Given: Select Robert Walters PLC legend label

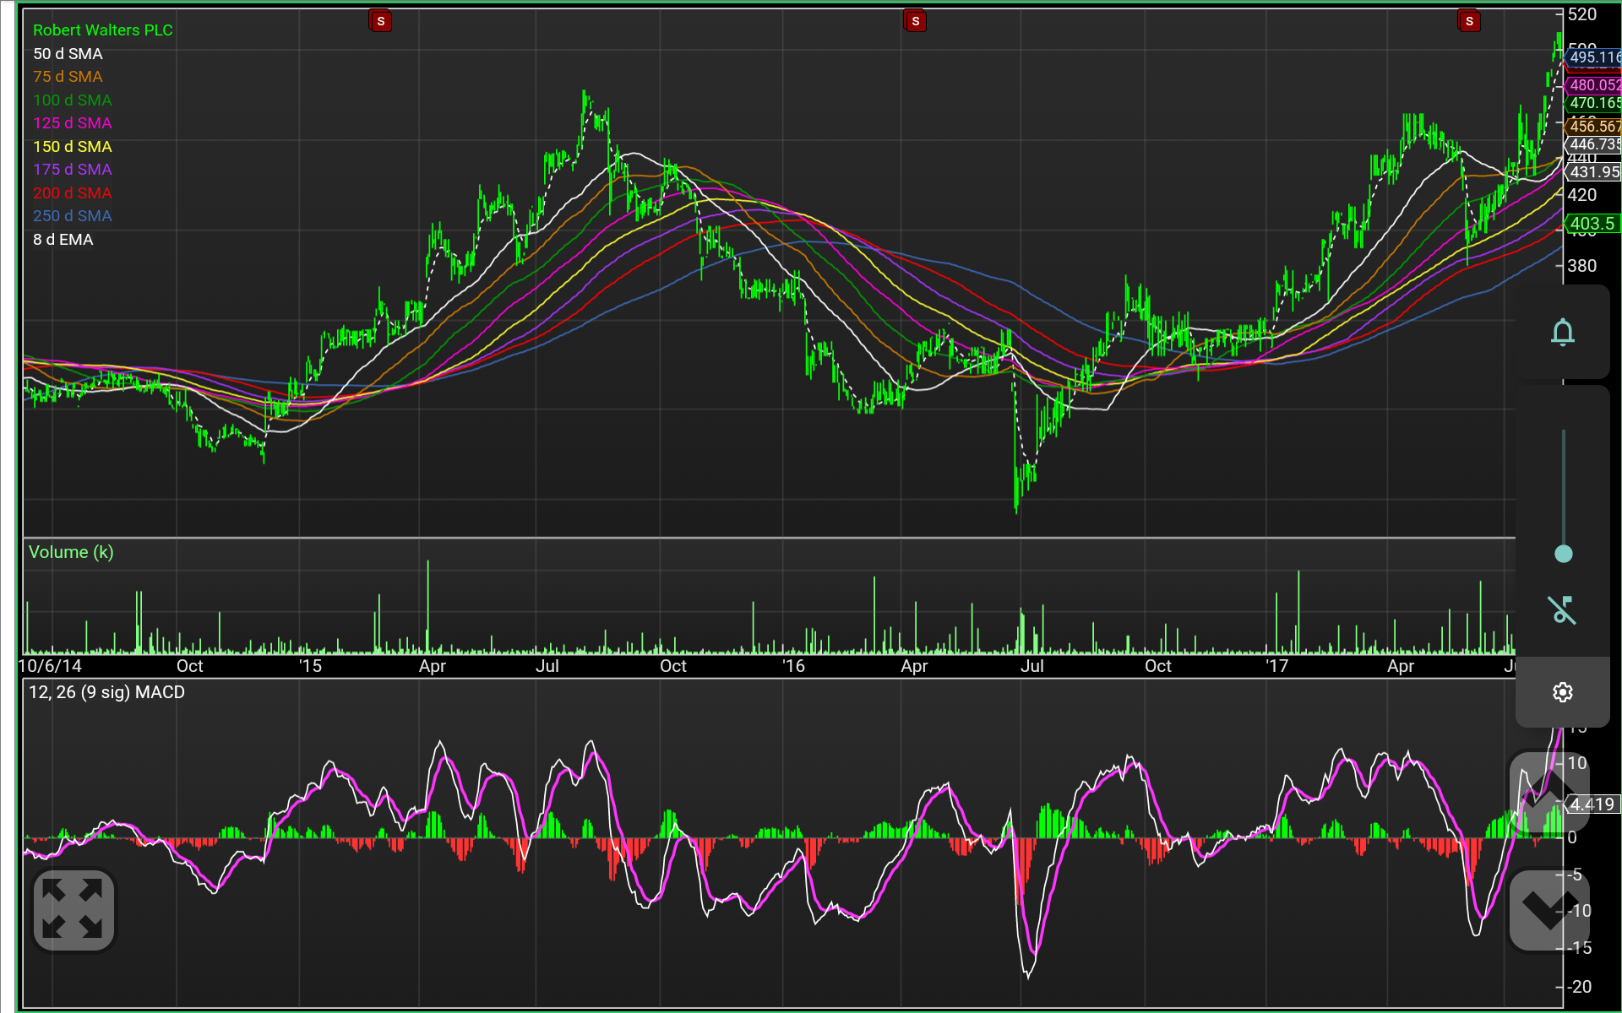Looking at the screenshot, I should point(102,30).
